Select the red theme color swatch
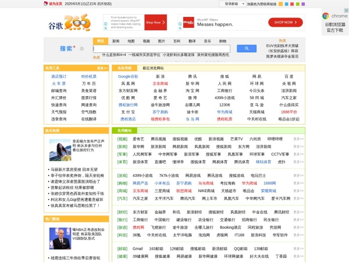This screenshot has height=262, width=349. (292, 4)
